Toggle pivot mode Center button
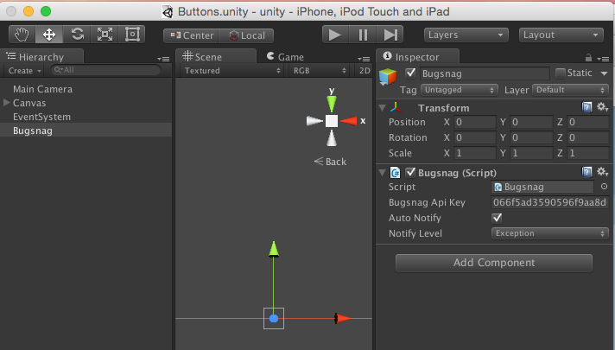This screenshot has width=615, height=350. (192, 35)
